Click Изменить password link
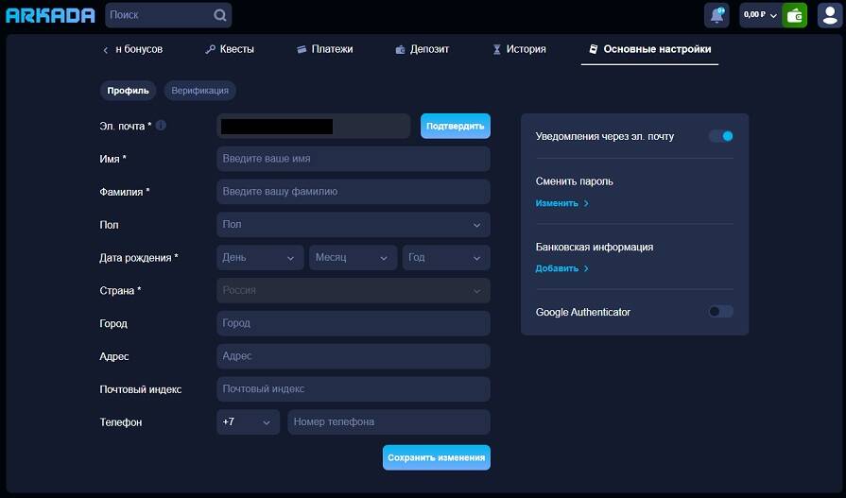846x498 pixels. click(x=561, y=203)
